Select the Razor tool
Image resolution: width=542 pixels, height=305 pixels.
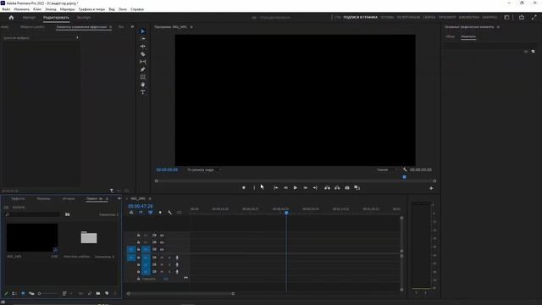click(x=143, y=54)
